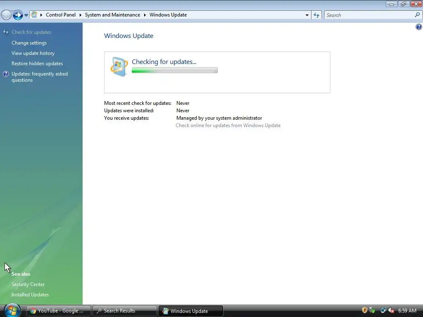Click the Chrome icon on the taskbar

[33, 311]
